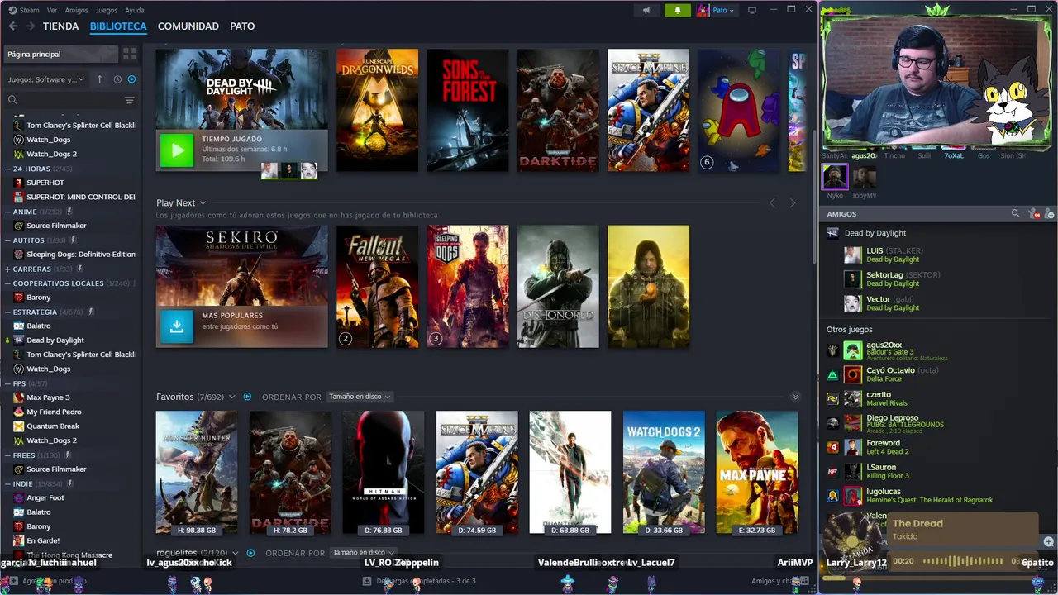Open the Amigos y chat button
Image resolution: width=1058 pixels, height=595 pixels.
[x=779, y=581]
